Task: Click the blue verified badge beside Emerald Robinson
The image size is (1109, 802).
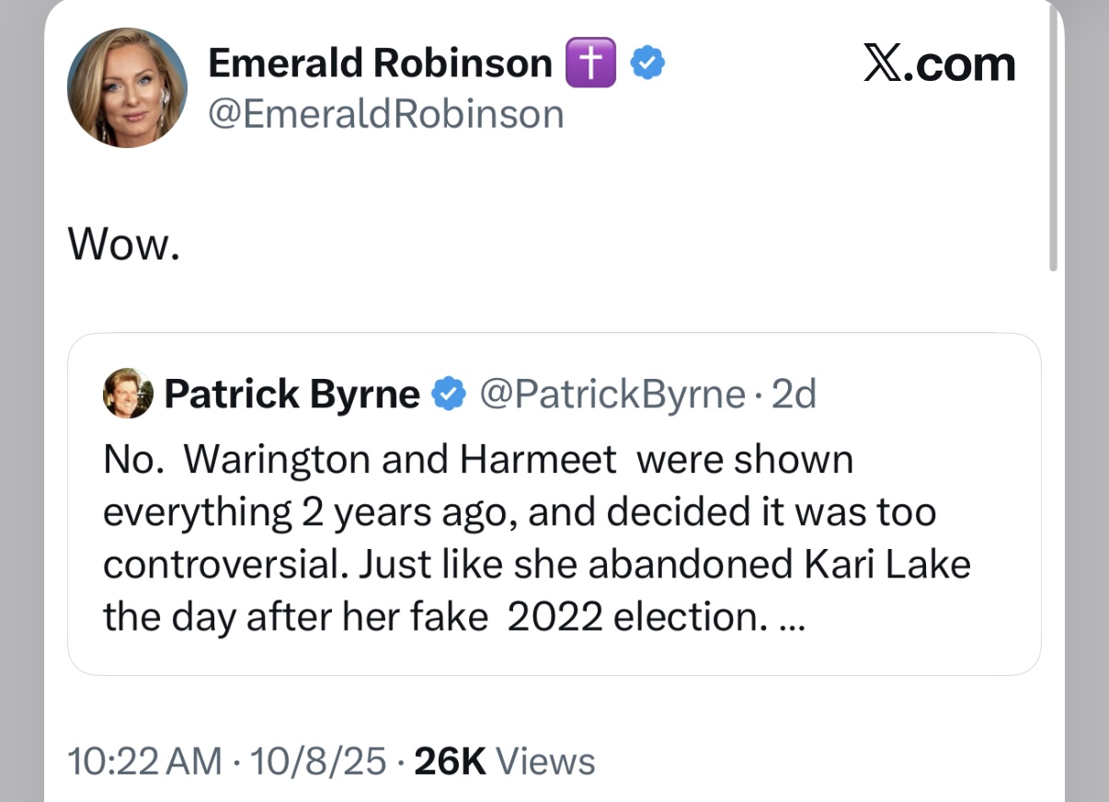Action: click(x=647, y=63)
